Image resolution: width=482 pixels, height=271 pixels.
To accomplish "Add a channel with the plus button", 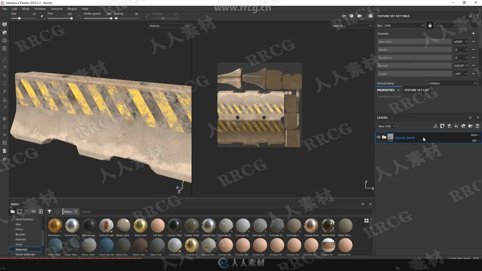I will pos(473,33).
